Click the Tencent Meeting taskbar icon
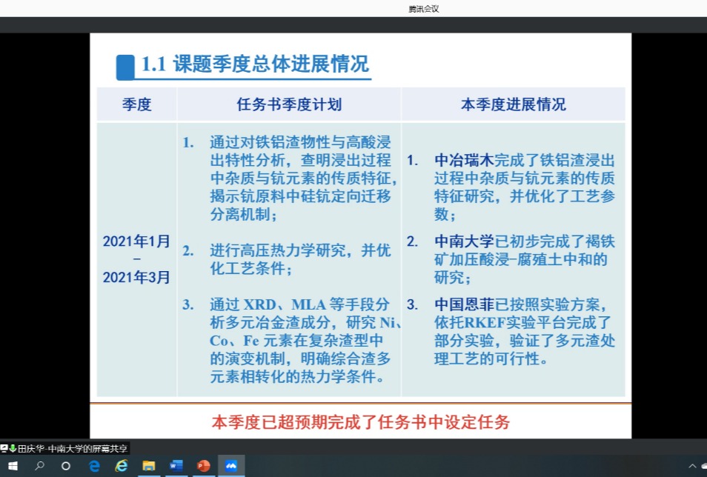The width and height of the screenshot is (707, 477). [x=230, y=466]
